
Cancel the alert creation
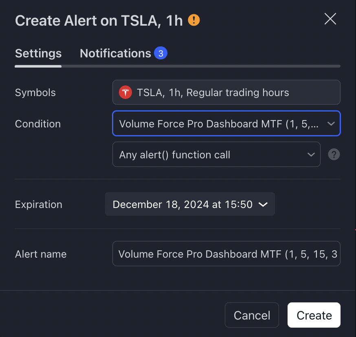tap(252, 315)
